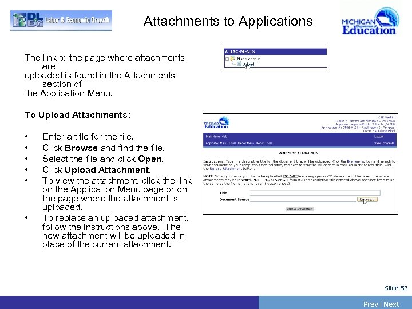Click the Michigan Department of Education logo at top right
The width and height of the screenshot is (412, 309).
[x=370, y=21]
